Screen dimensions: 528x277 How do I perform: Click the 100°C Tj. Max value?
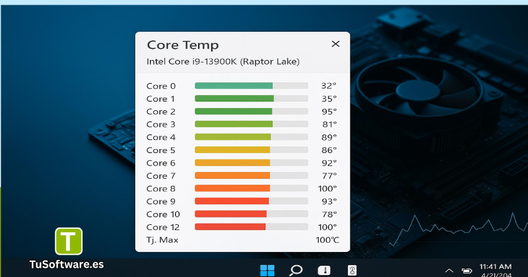[x=327, y=240]
